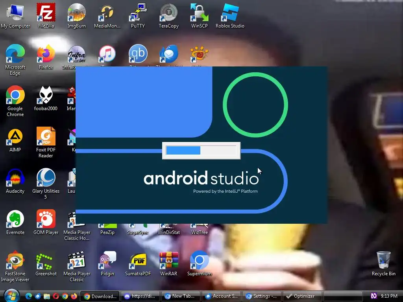The height and width of the screenshot is (302, 403).
Task: Click the PeaZip shortcut label
Action: point(107,232)
